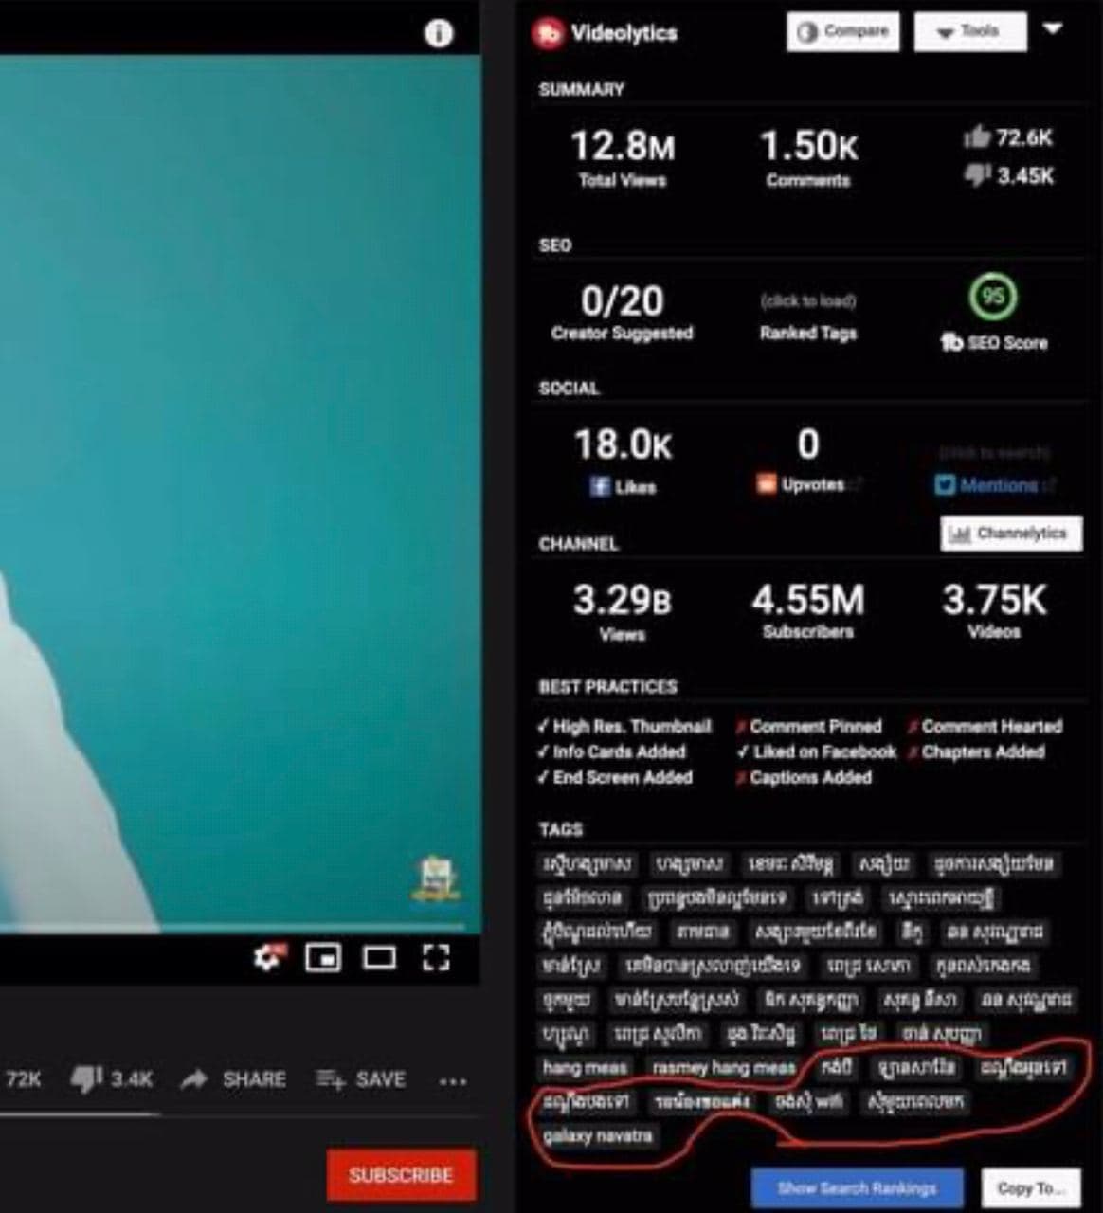Show Search Rankings for tags
This screenshot has width=1103, height=1213.
point(857,1187)
